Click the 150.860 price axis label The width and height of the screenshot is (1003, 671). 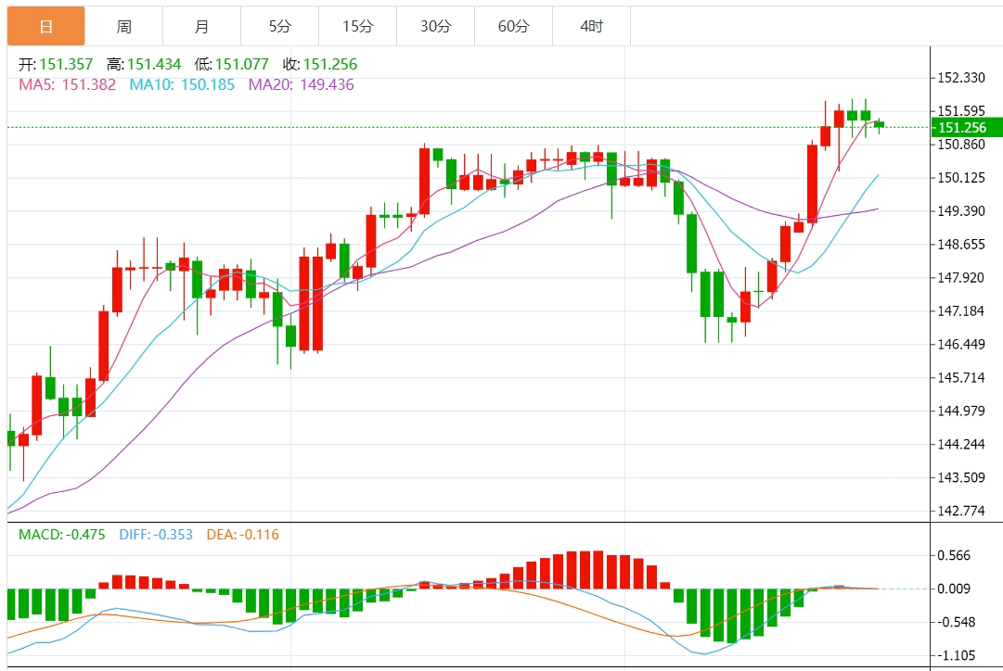pyautogui.click(x=961, y=145)
